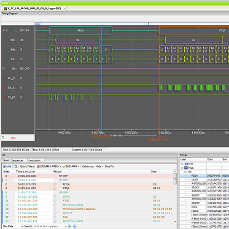Viewport: 229px width, 229px height.
Task: Click the red waveform icon next to RX_IO
Action: (x=4, y=88)
